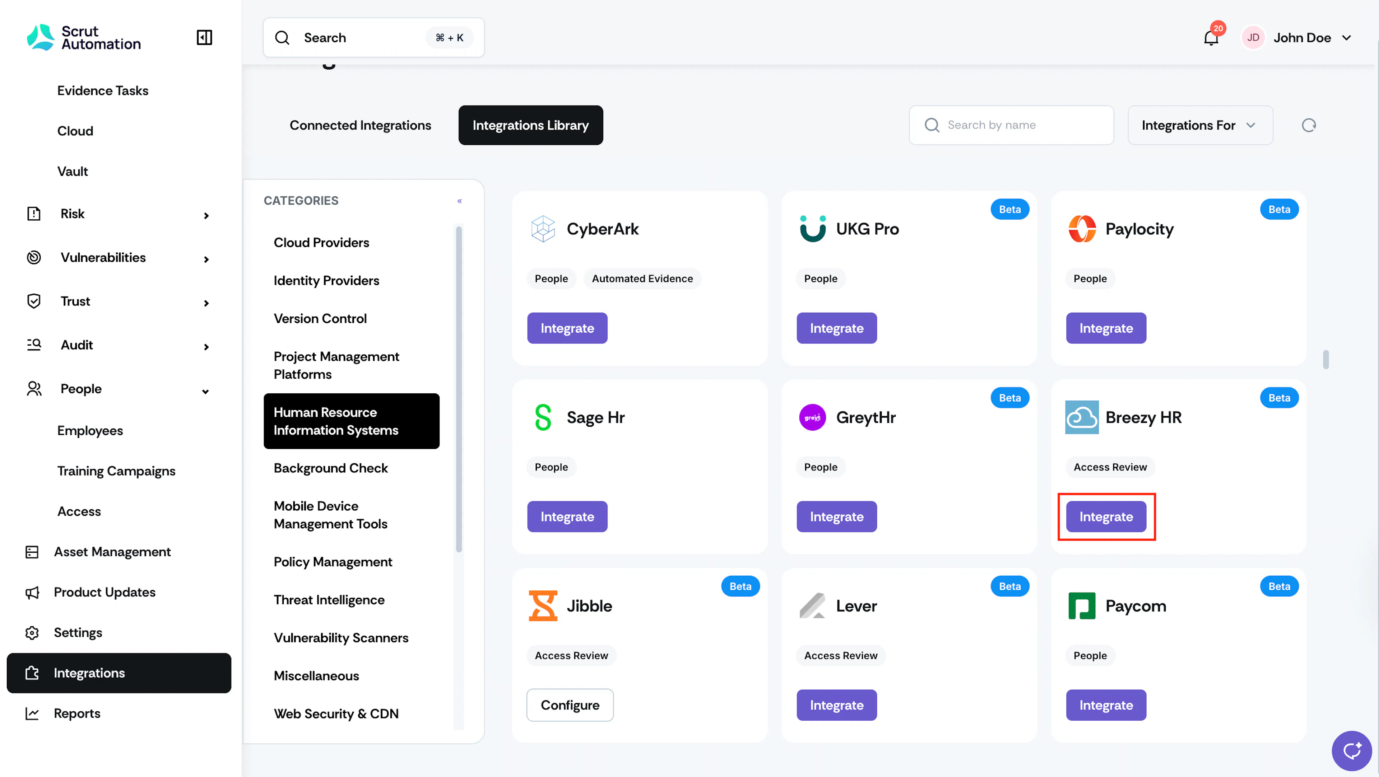The height and width of the screenshot is (777, 1379).
Task: Open the chat assistant bubble icon
Action: tap(1351, 750)
